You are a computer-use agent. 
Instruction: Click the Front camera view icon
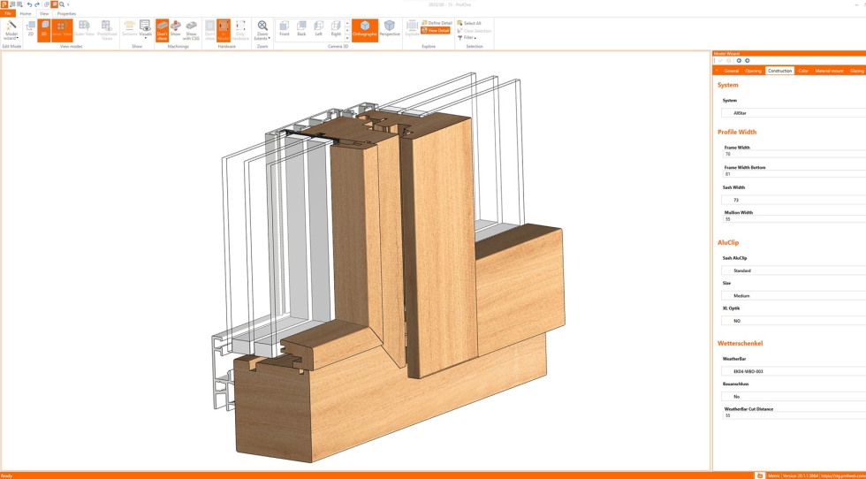tap(284, 29)
